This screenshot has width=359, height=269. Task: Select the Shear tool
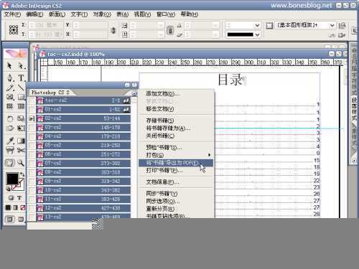[10, 128]
